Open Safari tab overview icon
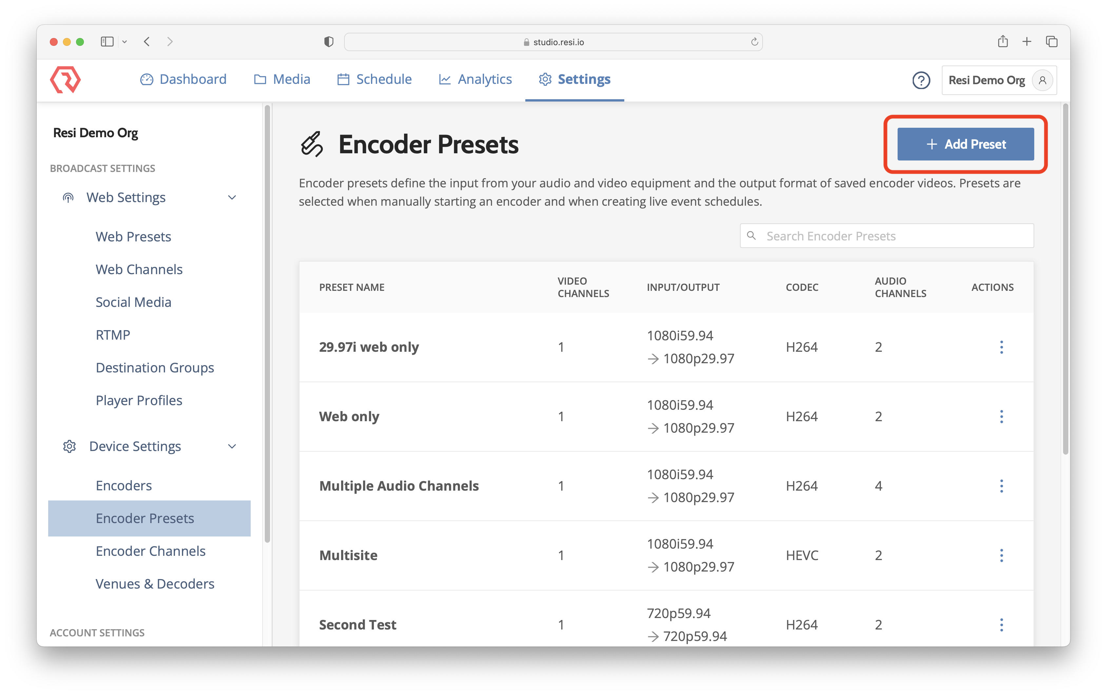Image resolution: width=1107 pixels, height=695 pixels. (x=1051, y=42)
